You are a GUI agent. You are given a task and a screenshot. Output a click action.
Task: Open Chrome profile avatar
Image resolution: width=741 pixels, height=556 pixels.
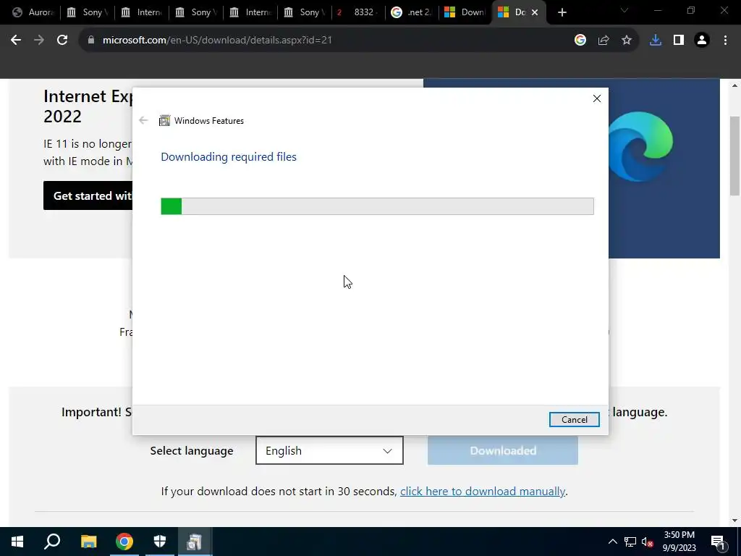702,41
